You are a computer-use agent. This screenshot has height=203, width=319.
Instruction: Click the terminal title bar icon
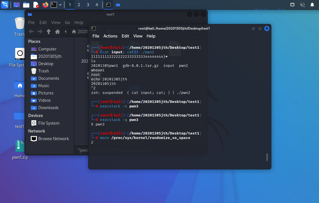click(94, 28)
